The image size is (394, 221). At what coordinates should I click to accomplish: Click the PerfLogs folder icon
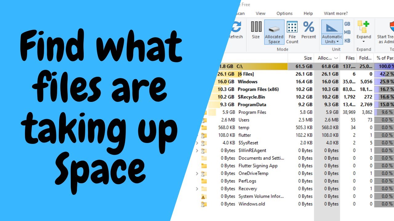(x=204, y=181)
